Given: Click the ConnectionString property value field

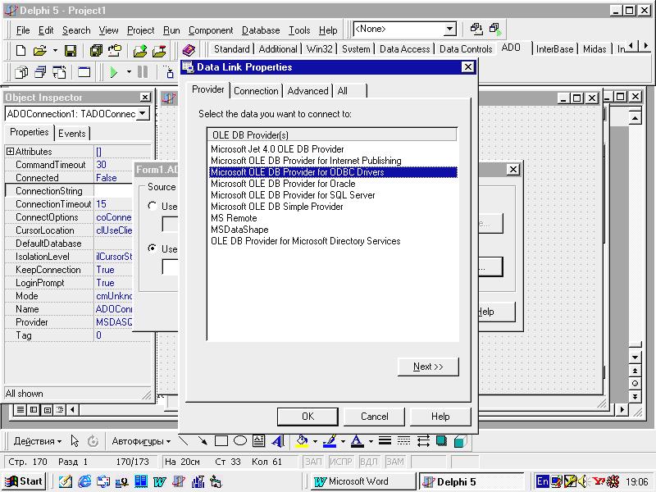Looking at the screenshot, I should click(x=114, y=191).
